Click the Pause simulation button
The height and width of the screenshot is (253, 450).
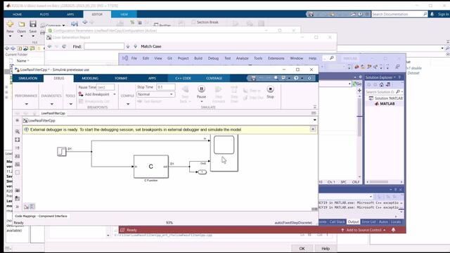[201, 89]
